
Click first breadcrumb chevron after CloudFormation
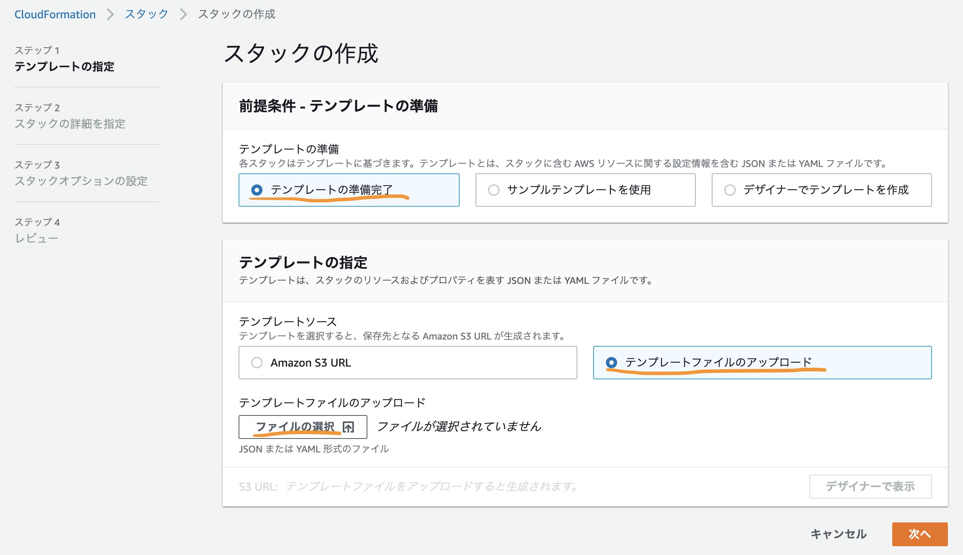[x=110, y=14]
